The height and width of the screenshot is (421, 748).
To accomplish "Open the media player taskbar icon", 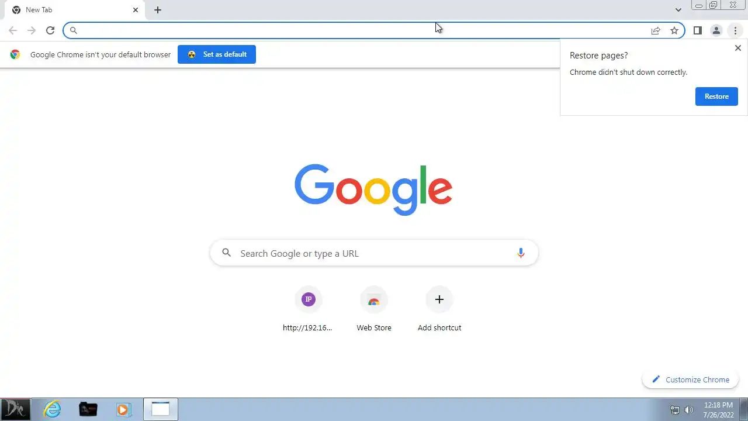I will click(x=123, y=409).
